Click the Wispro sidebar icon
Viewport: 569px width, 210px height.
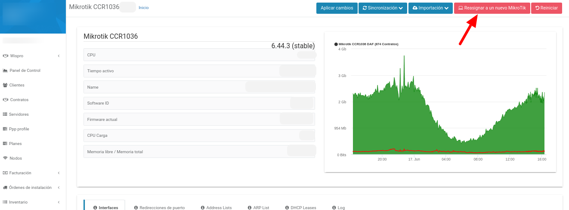pos(6,56)
